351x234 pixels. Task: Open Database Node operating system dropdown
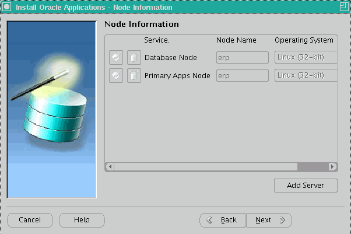pyautogui.click(x=306, y=57)
